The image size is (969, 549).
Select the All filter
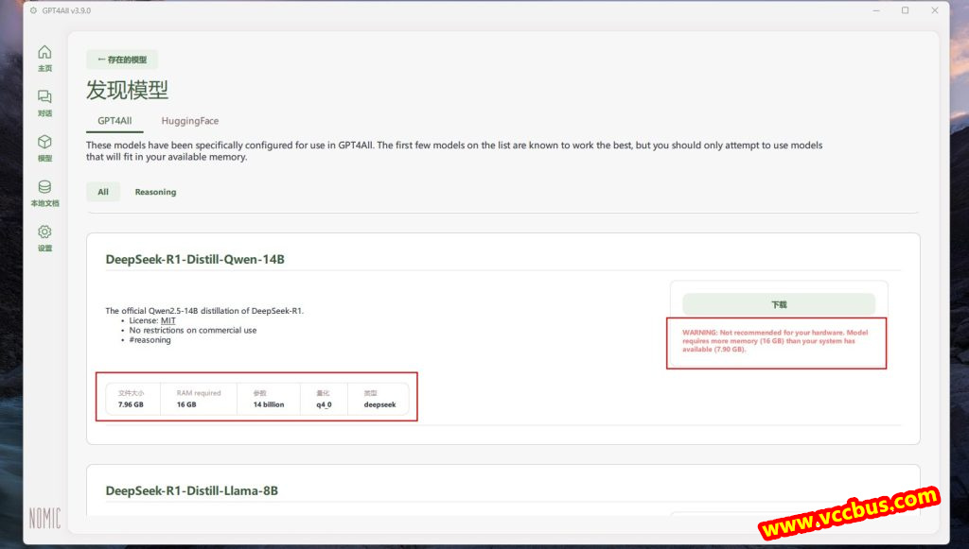(x=103, y=192)
